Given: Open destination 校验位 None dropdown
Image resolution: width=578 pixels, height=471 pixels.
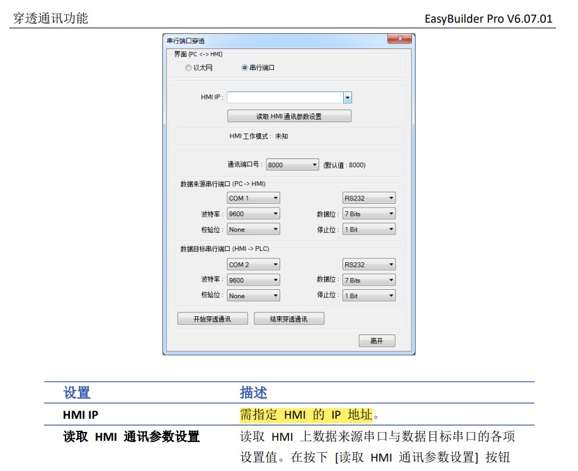Looking at the screenshot, I should click(x=253, y=296).
